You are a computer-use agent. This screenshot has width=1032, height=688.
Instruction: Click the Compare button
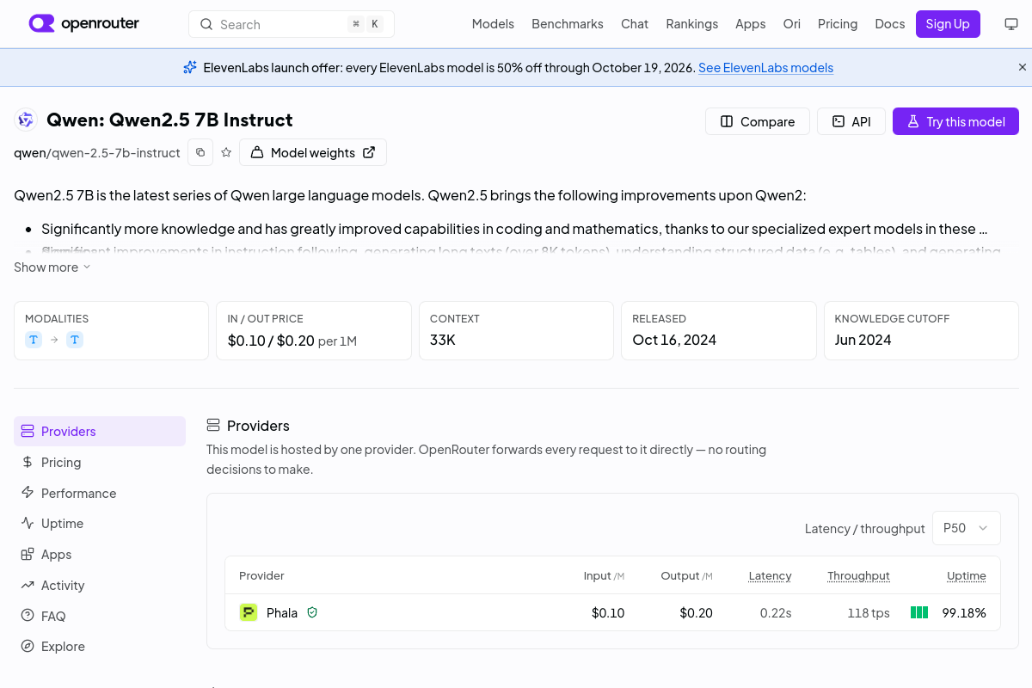pos(757,121)
